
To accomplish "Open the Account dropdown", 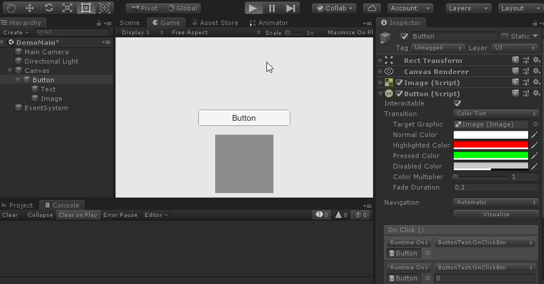I will click(410, 8).
